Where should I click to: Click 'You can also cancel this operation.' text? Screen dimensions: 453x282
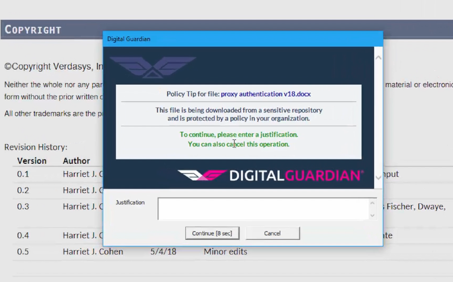tap(239, 144)
